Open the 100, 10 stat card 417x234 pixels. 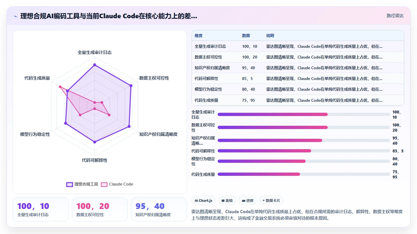click(41, 209)
